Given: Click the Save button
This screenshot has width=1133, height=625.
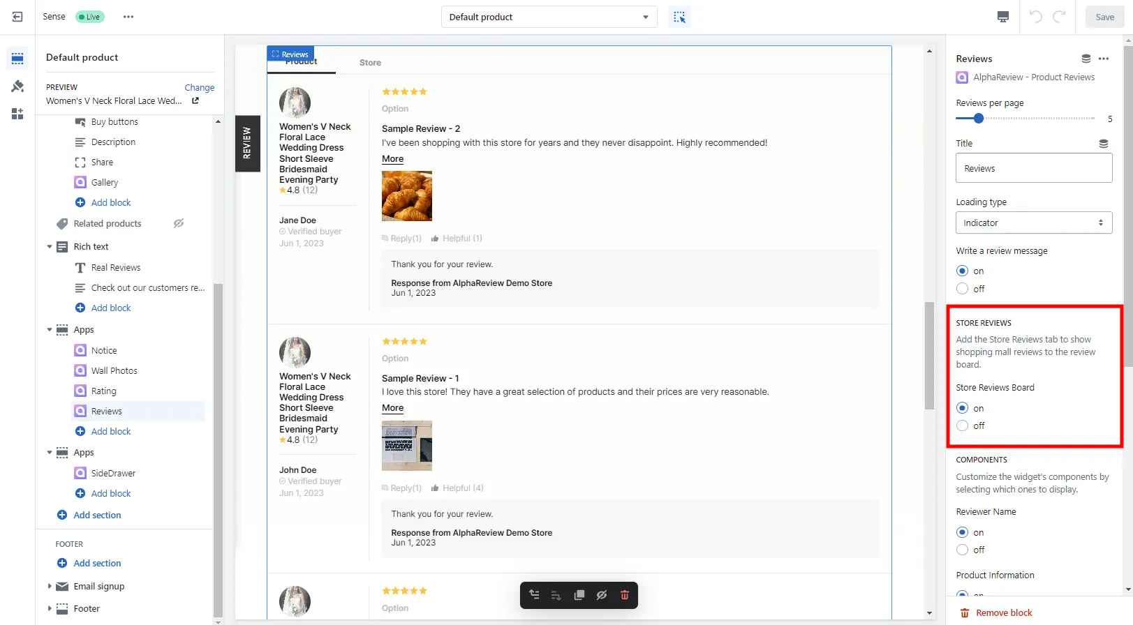Looking at the screenshot, I should [x=1104, y=17].
